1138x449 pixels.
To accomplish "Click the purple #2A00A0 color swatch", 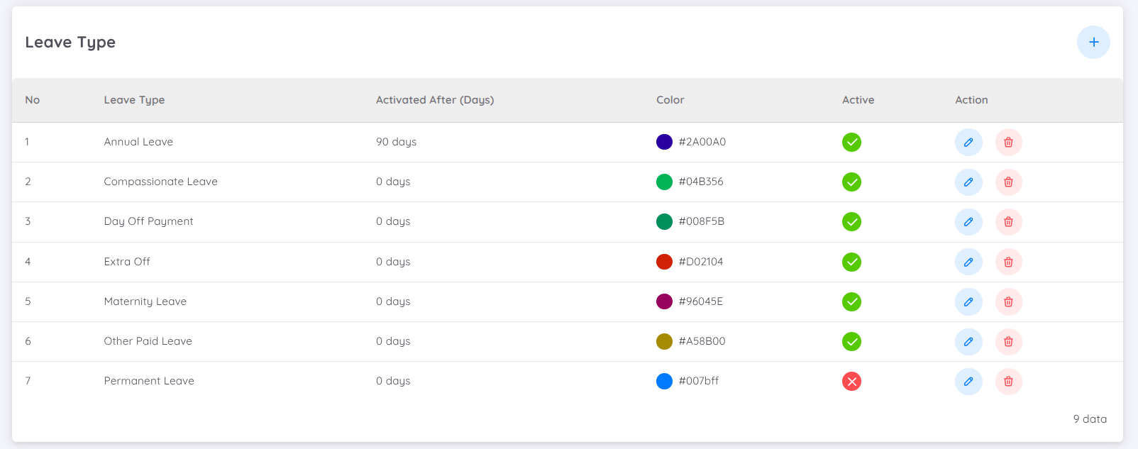I will tap(664, 142).
